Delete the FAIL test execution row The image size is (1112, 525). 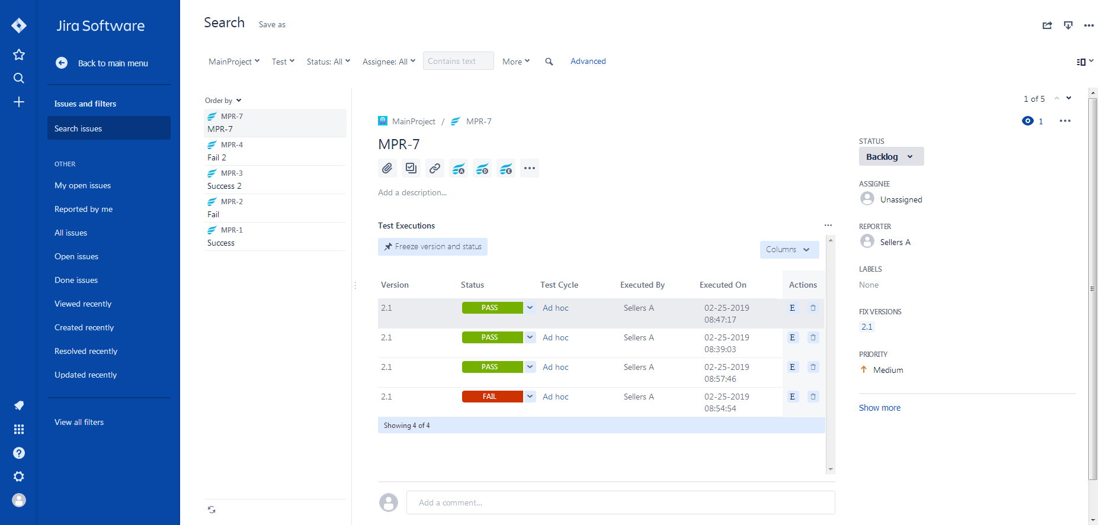[813, 397]
